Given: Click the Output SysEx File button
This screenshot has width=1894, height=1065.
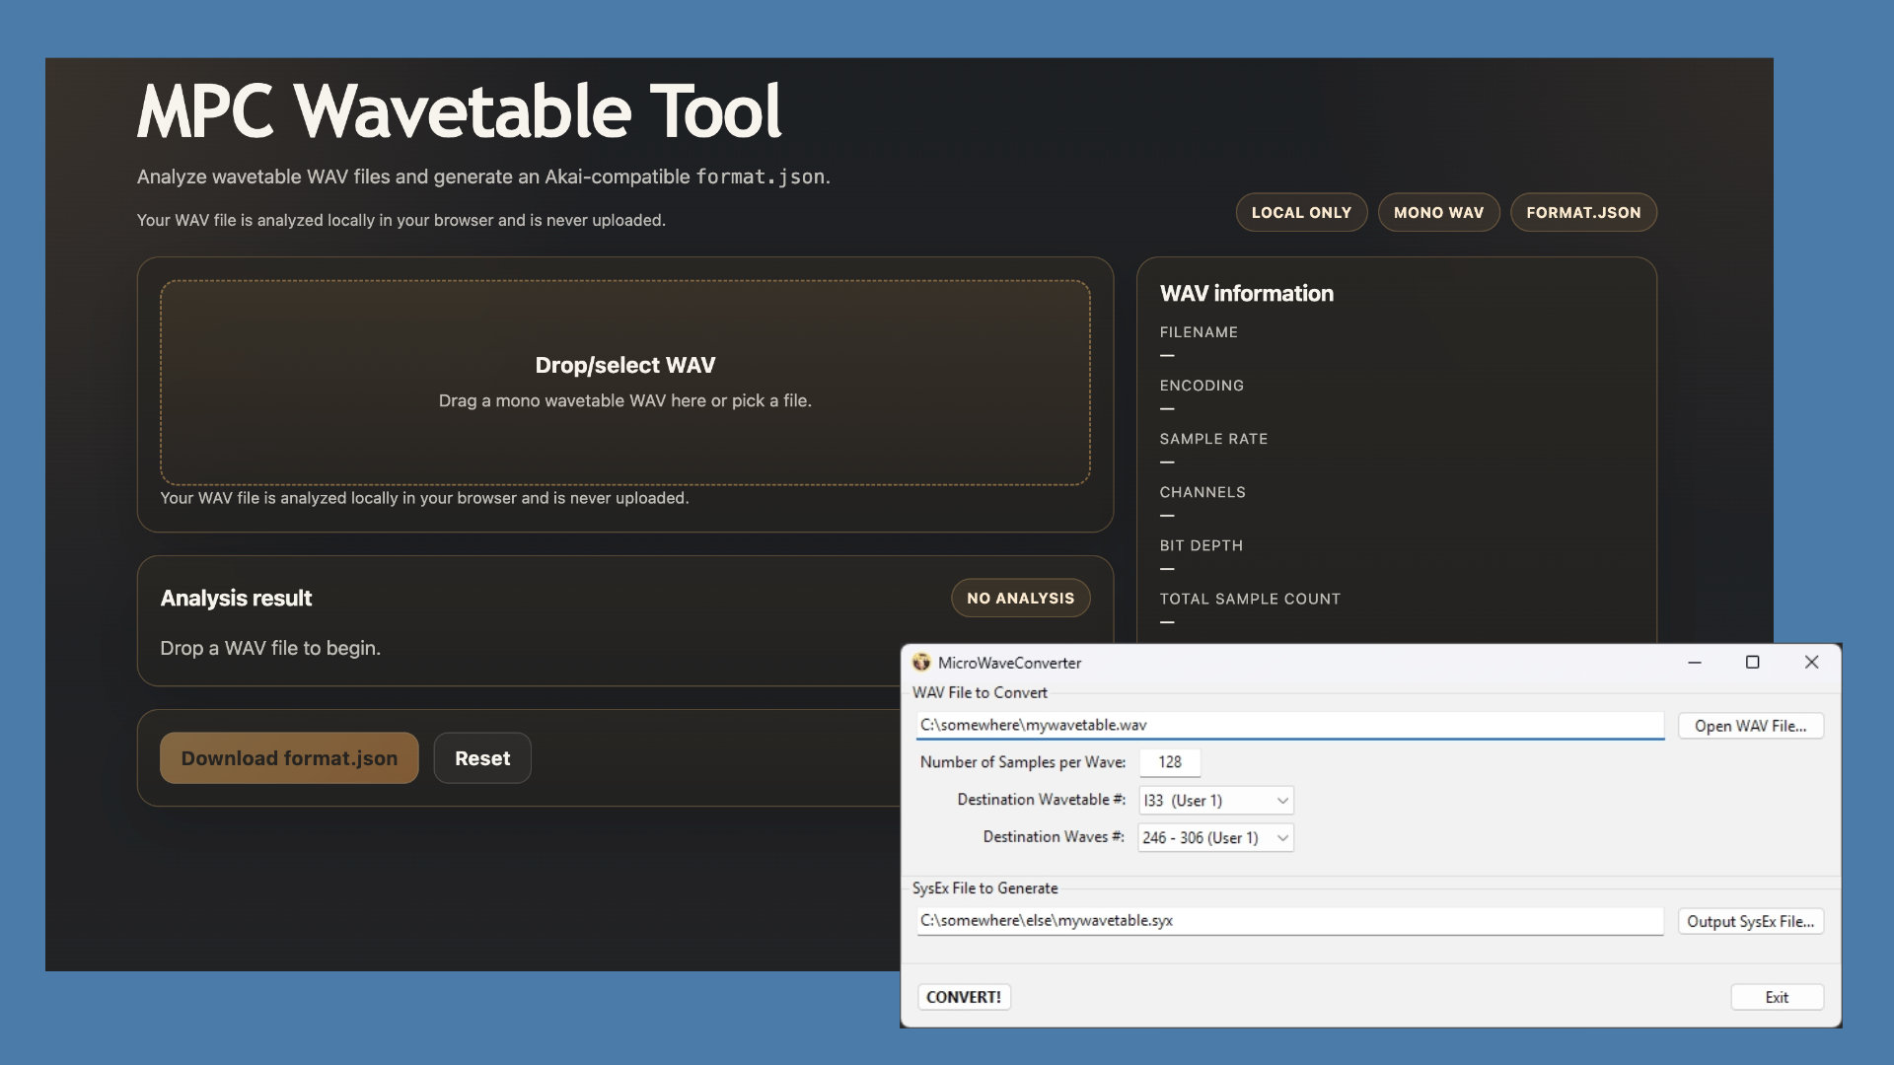Looking at the screenshot, I should [1751, 921].
